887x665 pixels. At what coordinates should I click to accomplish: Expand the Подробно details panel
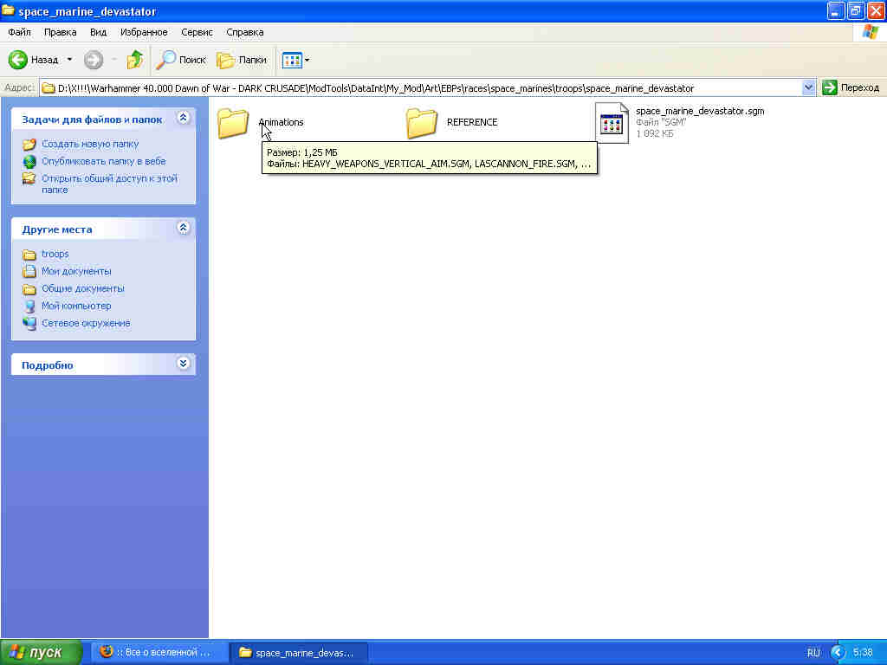click(183, 364)
